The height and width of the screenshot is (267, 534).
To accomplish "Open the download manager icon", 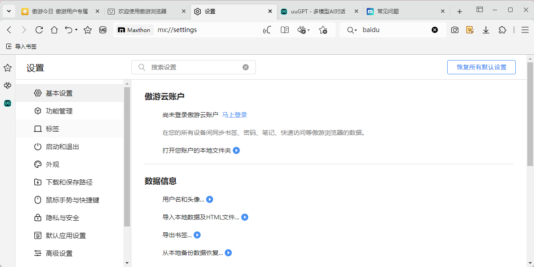I will (486, 30).
